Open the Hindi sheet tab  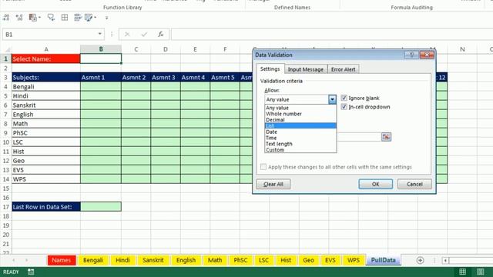click(x=122, y=260)
